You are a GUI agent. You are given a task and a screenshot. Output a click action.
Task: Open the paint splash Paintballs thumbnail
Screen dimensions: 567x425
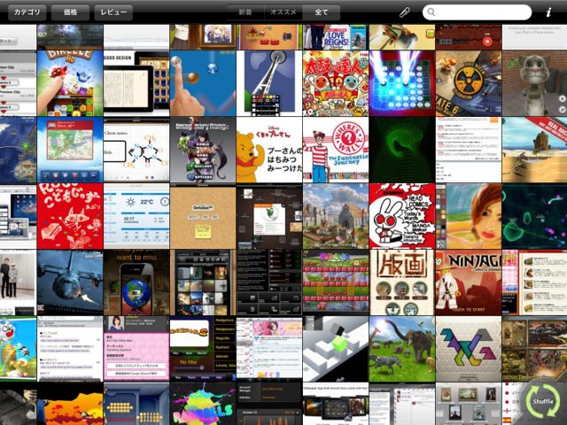(203, 404)
